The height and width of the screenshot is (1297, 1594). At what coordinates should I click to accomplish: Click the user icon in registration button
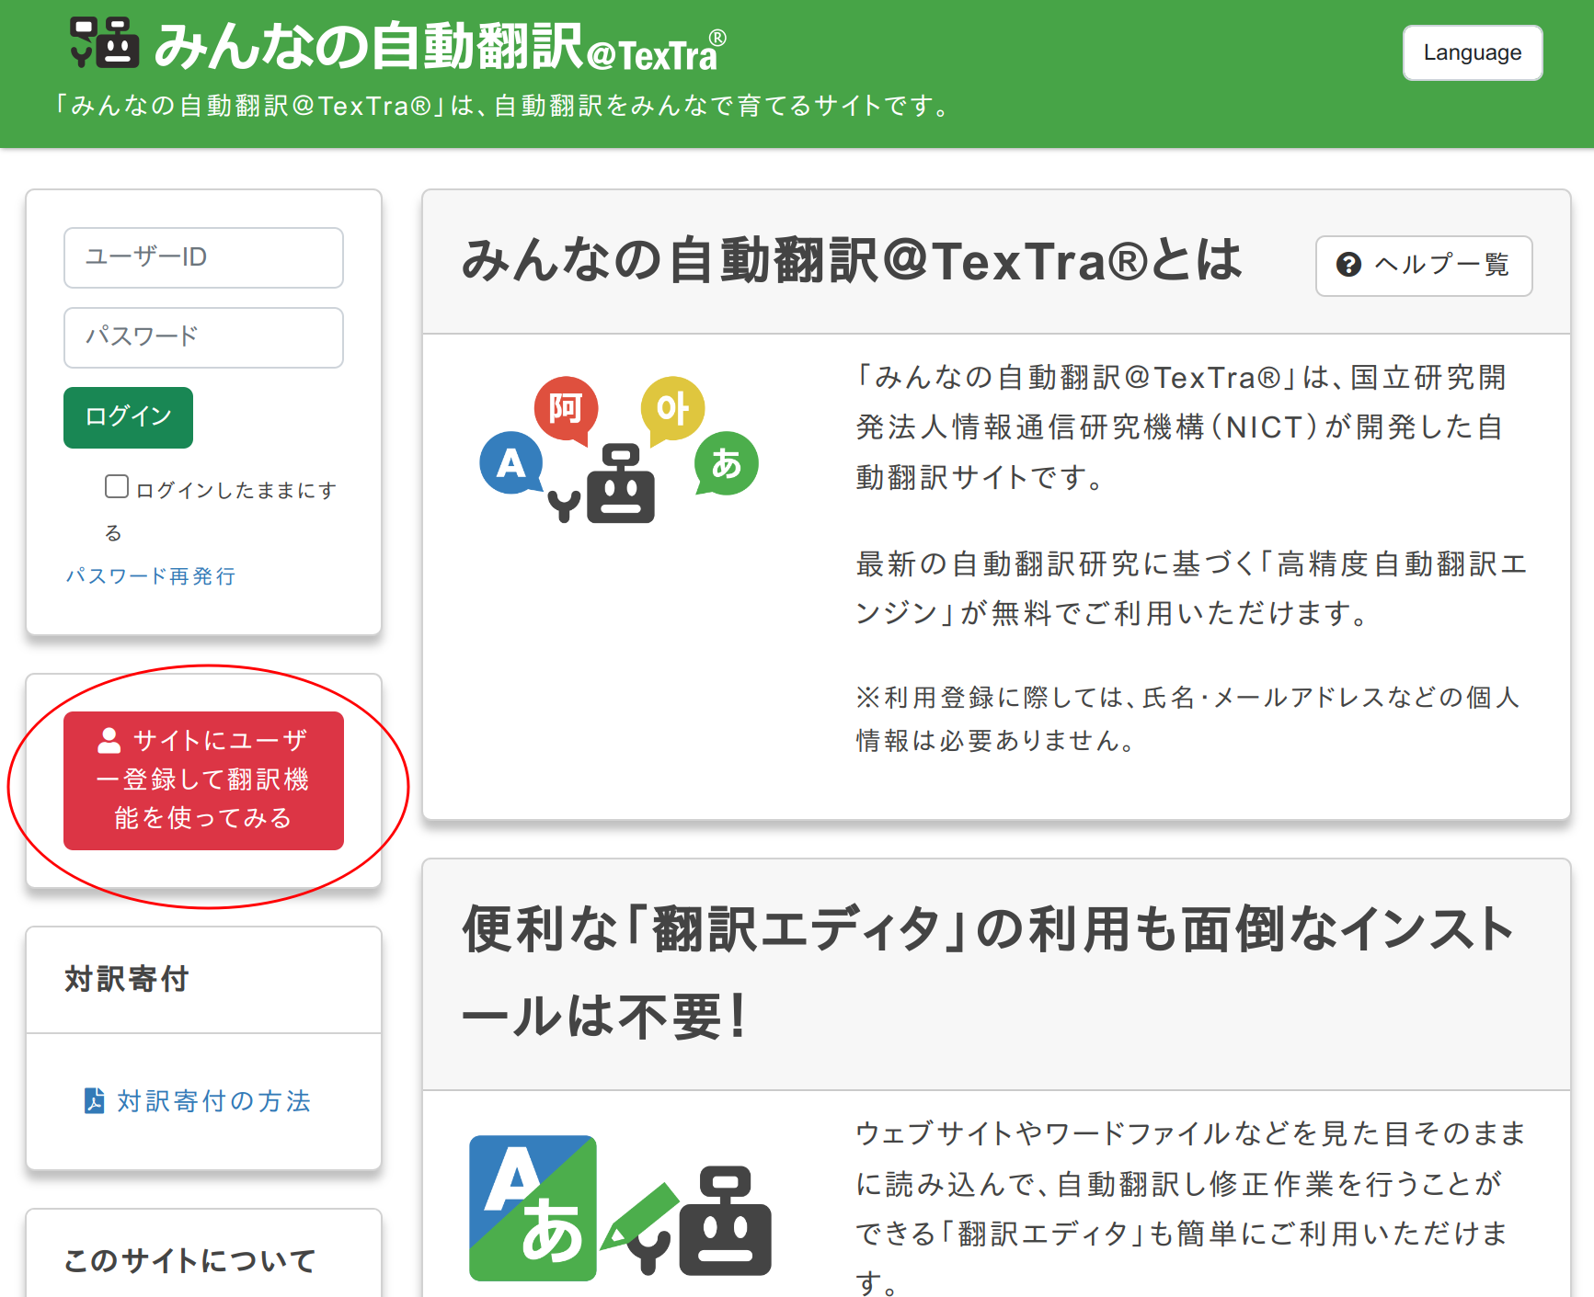tap(109, 740)
